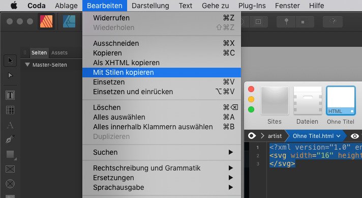Expand the Ersetzungen submenu
The image size is (362, 198).
(x=162, y=178)
